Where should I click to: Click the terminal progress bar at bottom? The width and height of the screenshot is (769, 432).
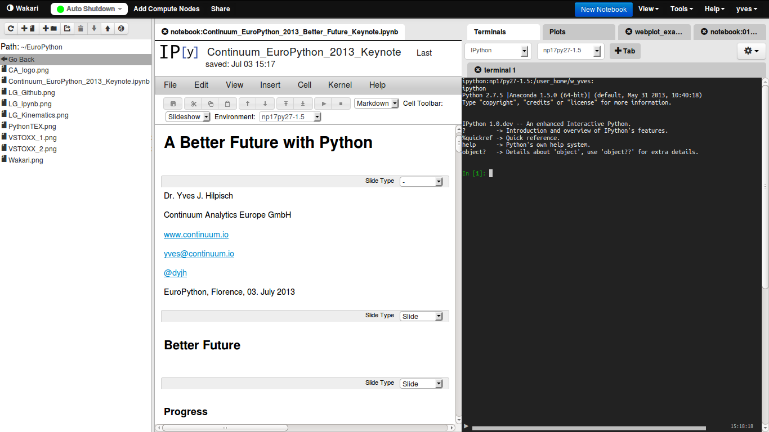coord(588,428)
